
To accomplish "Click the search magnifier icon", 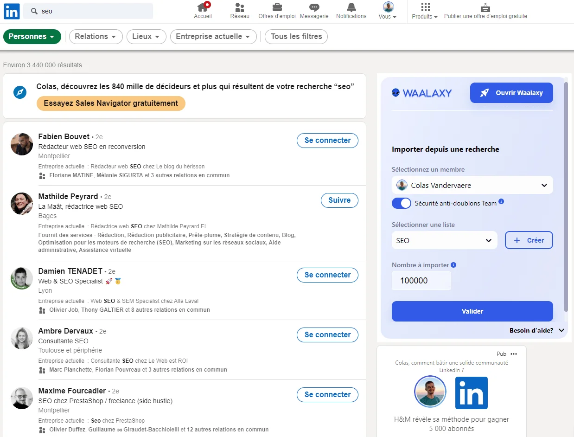I will 34,11.
